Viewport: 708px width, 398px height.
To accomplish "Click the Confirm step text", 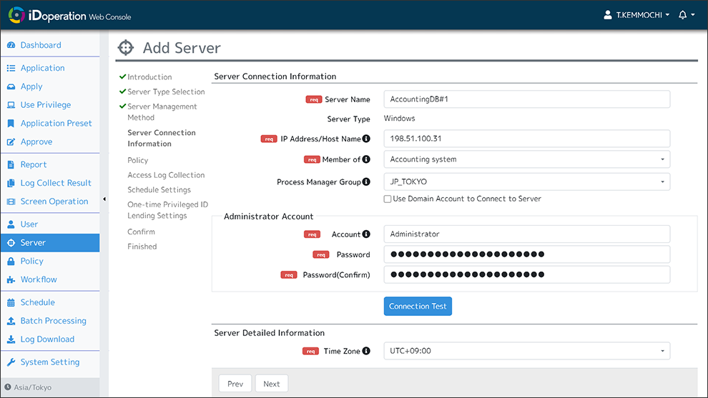I will coord(141,232).
